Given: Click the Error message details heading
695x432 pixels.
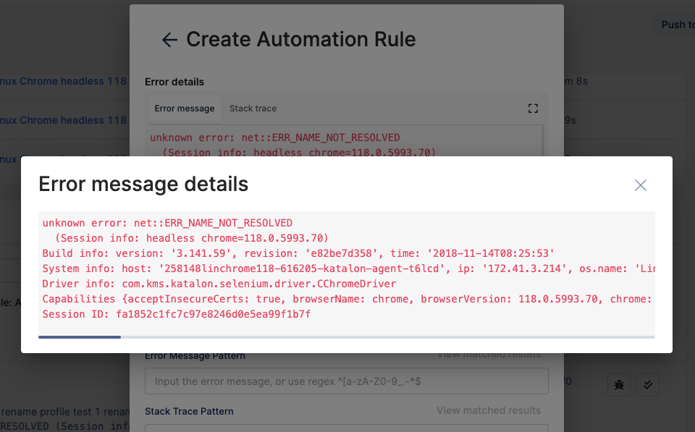Looking at the screenshot, I should pyautogui.click(x=143, y=185).
